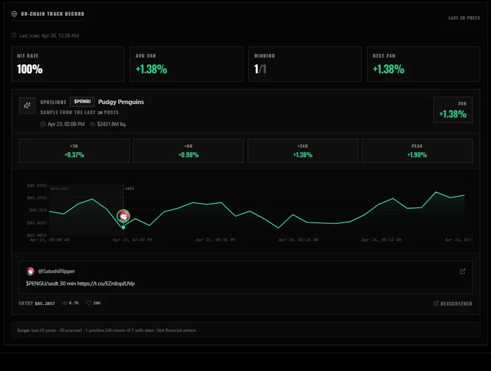Image resolution: width=491 pixels, height=371 pixels.
Task: Click the Sample From The Last 20 Posts text
Action: click(x=79, y=112)
